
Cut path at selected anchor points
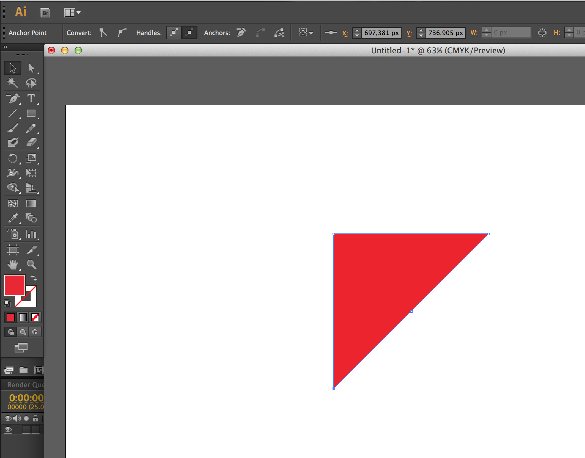[x=279, y=32]
